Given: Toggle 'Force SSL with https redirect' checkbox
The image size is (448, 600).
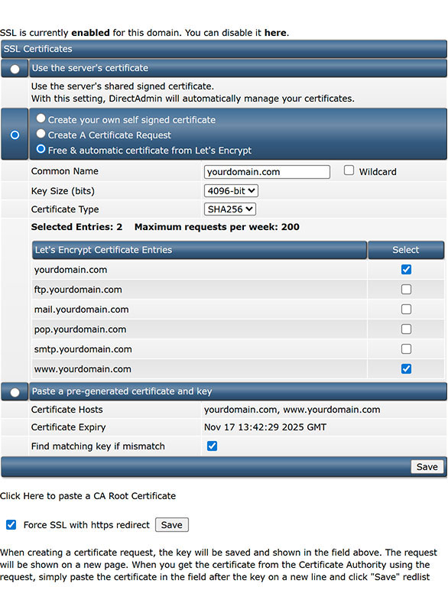Looking at the screenshot, I should tap(11, 524).
